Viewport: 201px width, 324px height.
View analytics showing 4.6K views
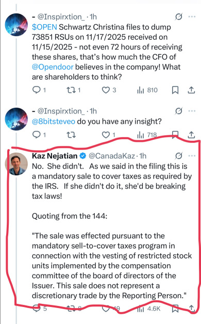point(149,309)
